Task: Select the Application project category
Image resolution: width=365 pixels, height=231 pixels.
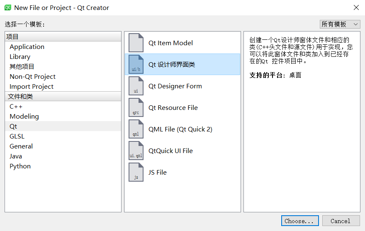Action: point(63,46)
